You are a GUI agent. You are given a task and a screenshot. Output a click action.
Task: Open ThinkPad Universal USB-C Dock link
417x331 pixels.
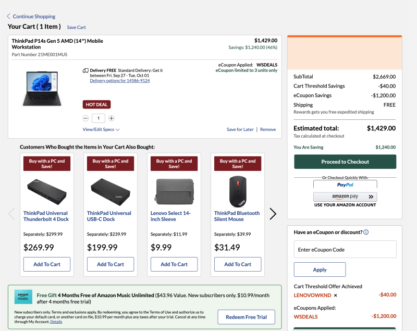[109, 216]
